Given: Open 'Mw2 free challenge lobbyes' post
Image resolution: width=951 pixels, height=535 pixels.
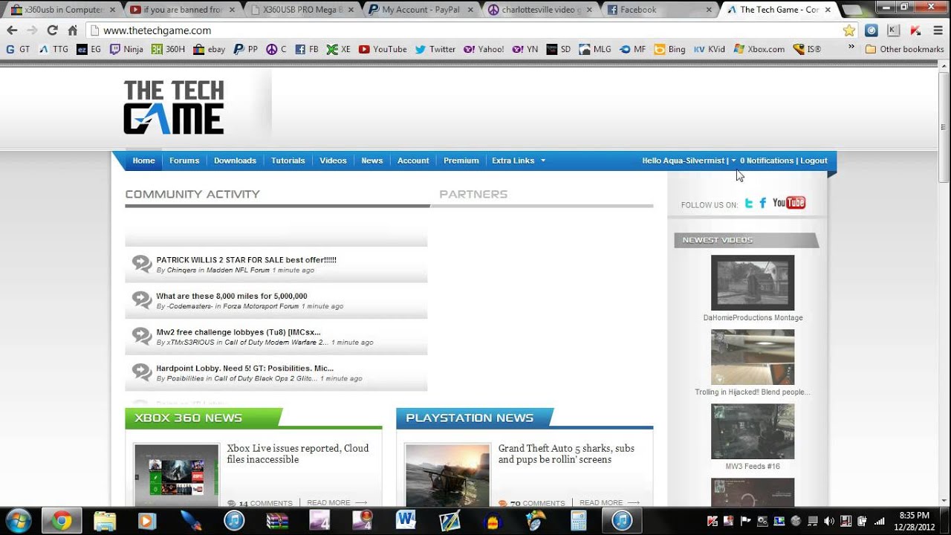Looking at the screenshot, I should (x=238, y=332).
